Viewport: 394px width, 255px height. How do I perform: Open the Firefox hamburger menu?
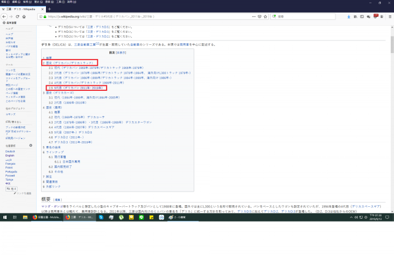tap(390, 16)
